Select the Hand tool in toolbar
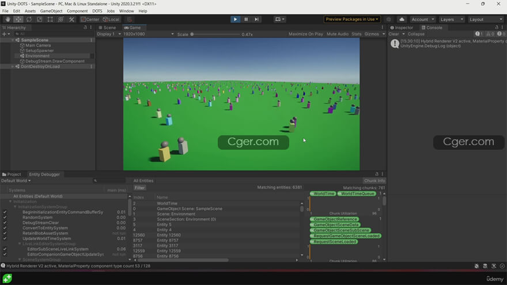The image size is (507, 285). pyautogui.click(x=7, y=20)
